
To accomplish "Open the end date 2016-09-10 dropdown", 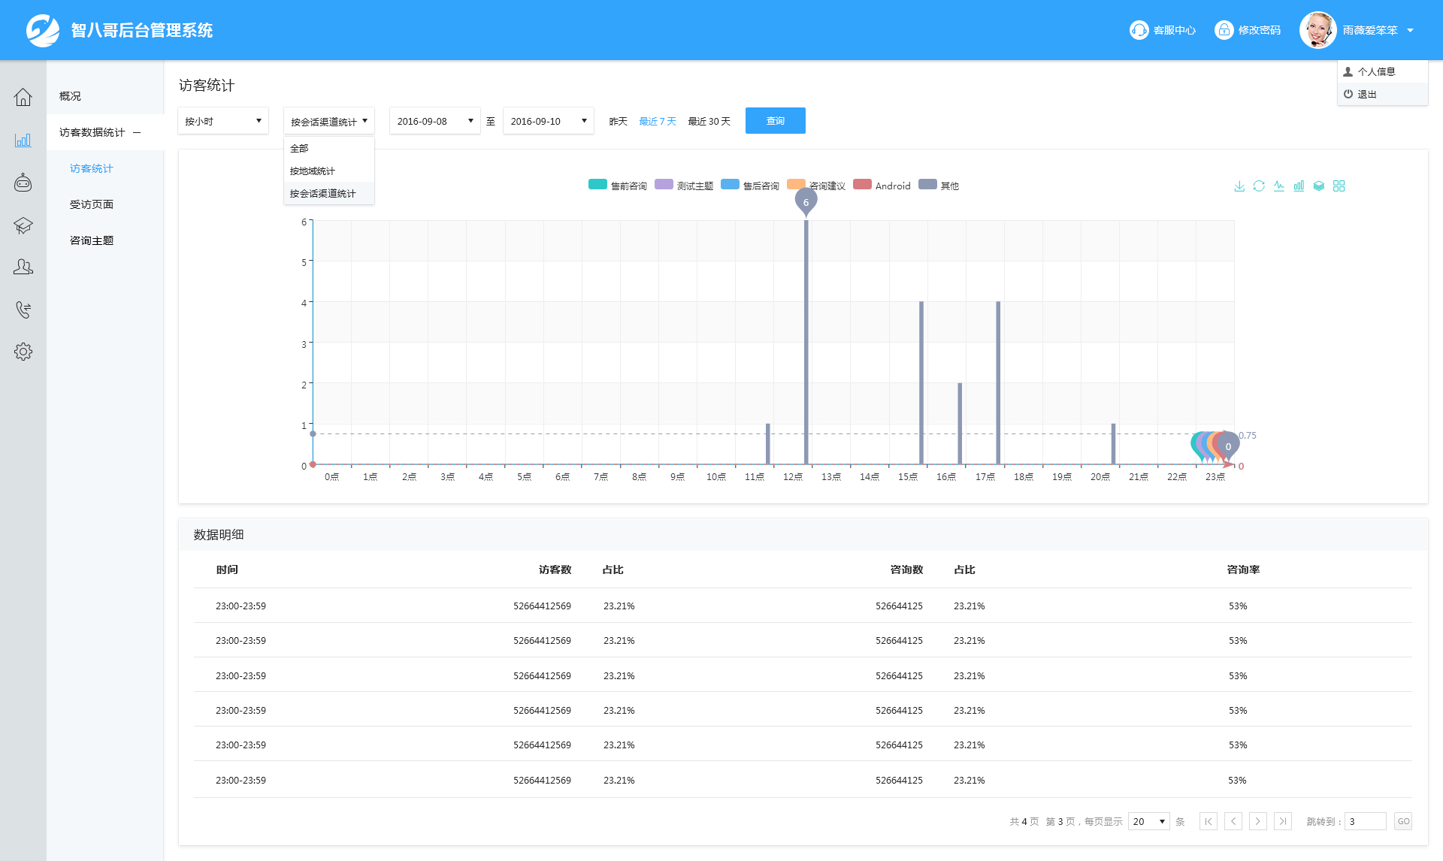I will point(548,121).
